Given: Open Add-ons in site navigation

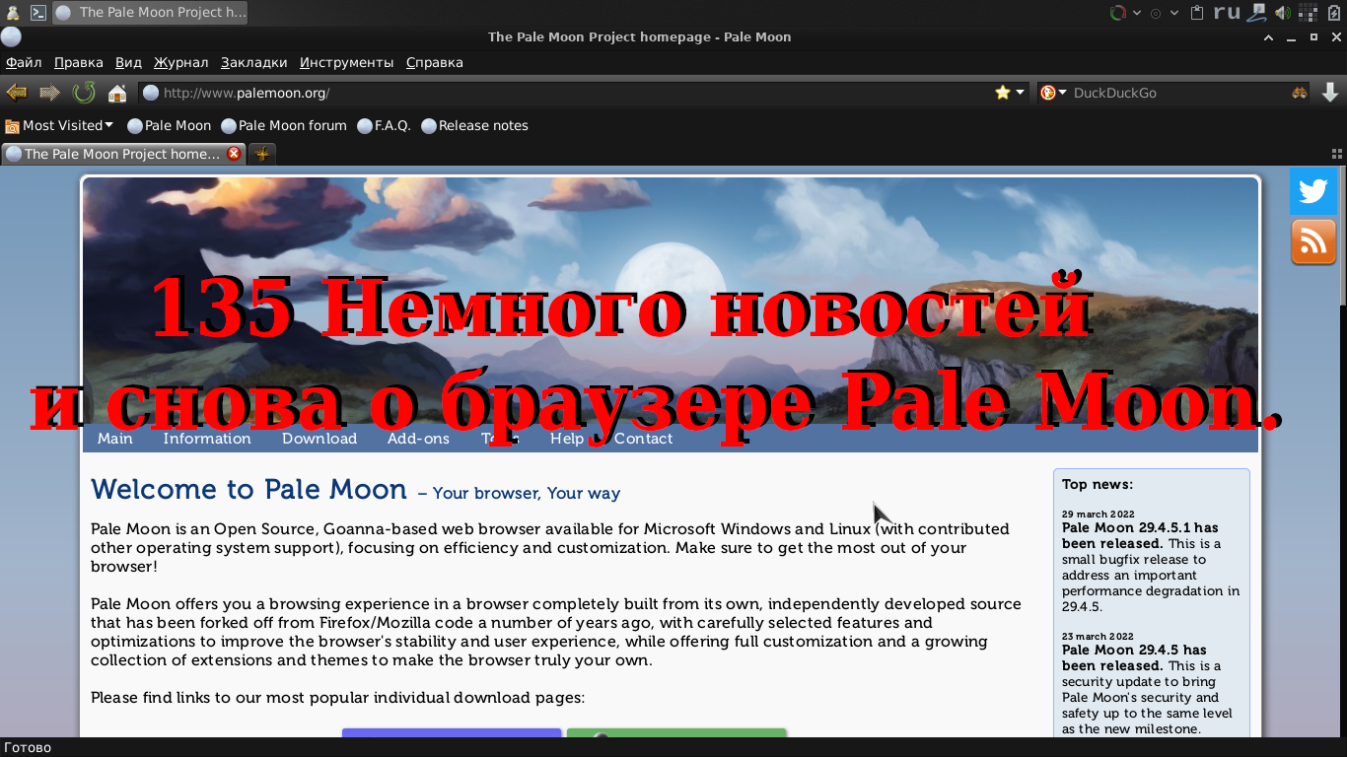Looking at the screenshot, I should tap(418, 439).
